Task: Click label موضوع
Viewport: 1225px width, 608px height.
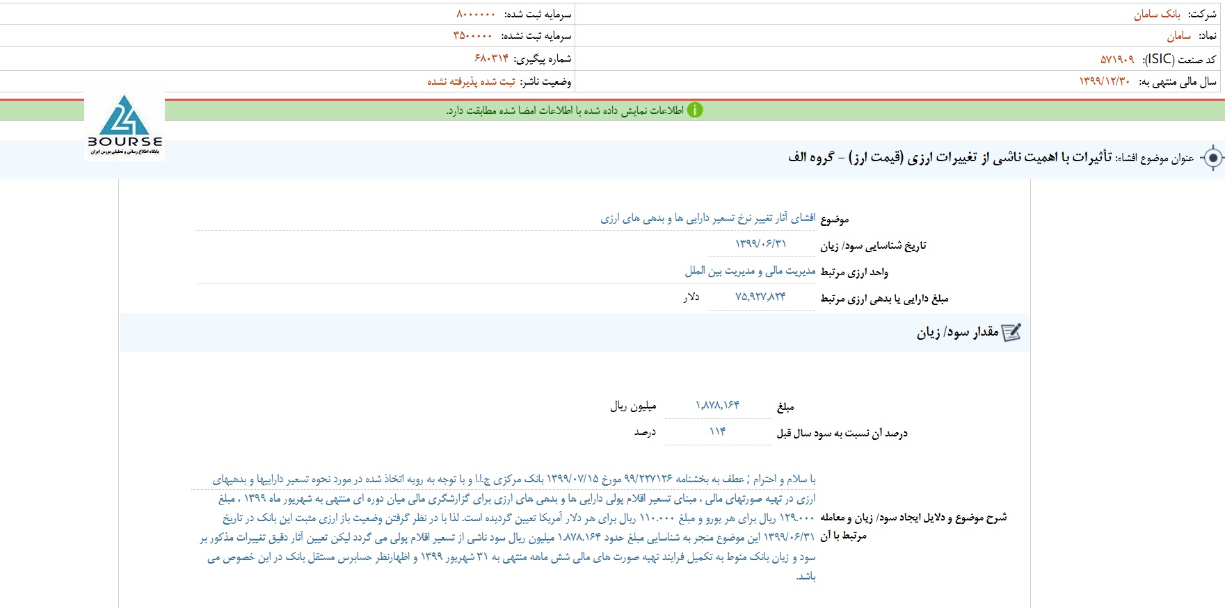Action: pyautogui.click(x=834, y=220)
